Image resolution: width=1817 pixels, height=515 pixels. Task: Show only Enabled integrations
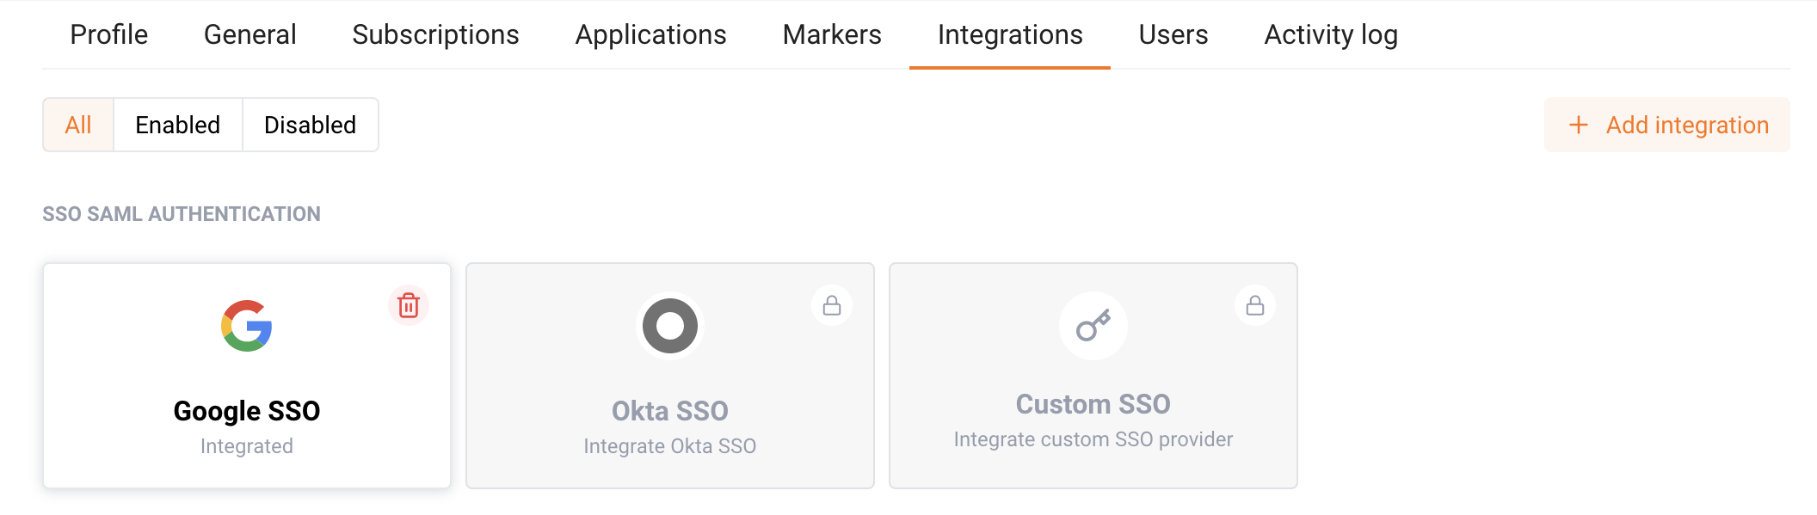pyautogui.click(x=178, y=125)
